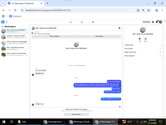Click Mark as pending button
This screenshot has width=166, height=125.
(x=54, y=36)
